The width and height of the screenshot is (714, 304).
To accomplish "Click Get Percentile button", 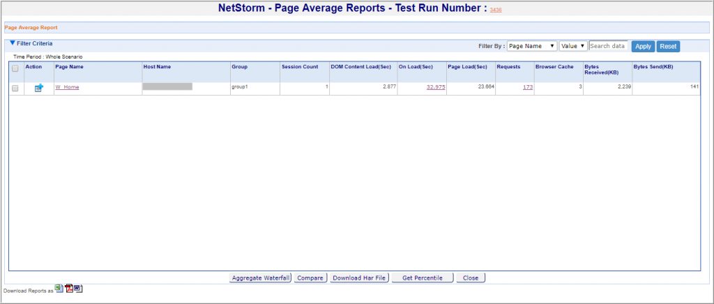I will click(x=423, y=278).
